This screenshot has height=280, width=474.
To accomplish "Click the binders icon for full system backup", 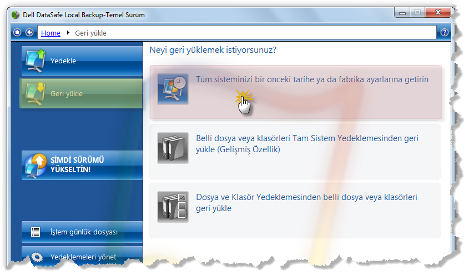I will pos(173,148).
